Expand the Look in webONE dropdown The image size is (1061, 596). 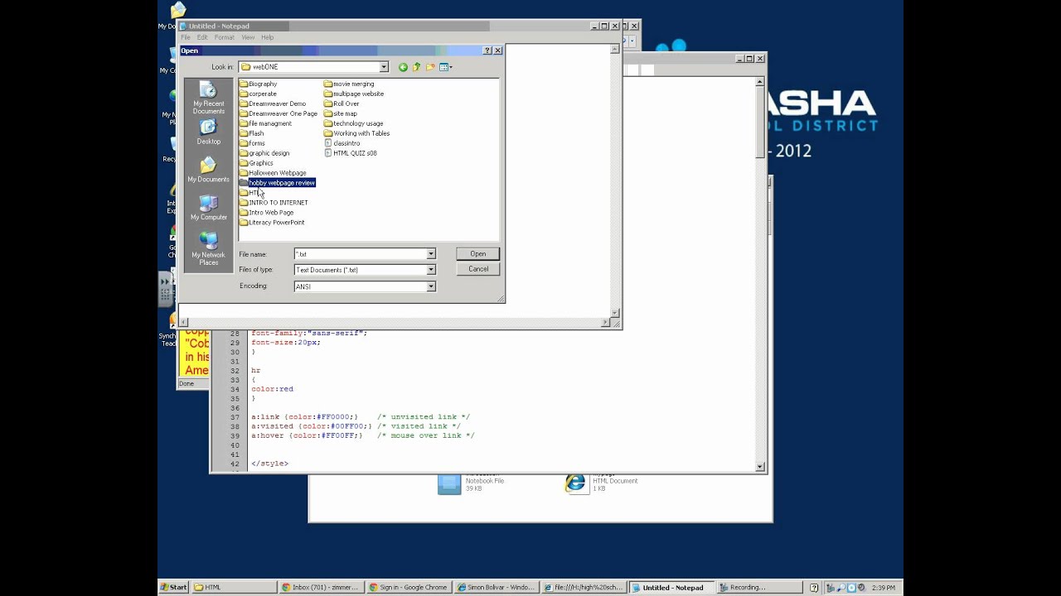pos(384,67)
